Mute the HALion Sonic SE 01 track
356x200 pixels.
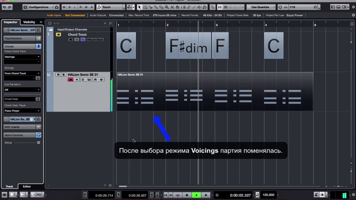pos(58,74)
